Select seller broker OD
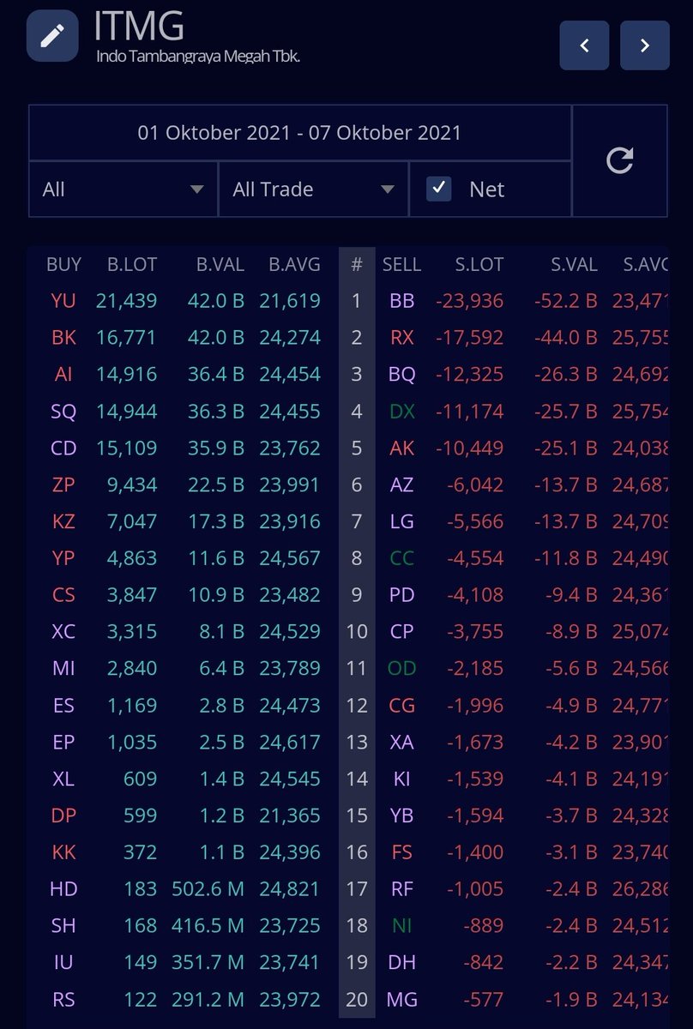 [401, 668]
